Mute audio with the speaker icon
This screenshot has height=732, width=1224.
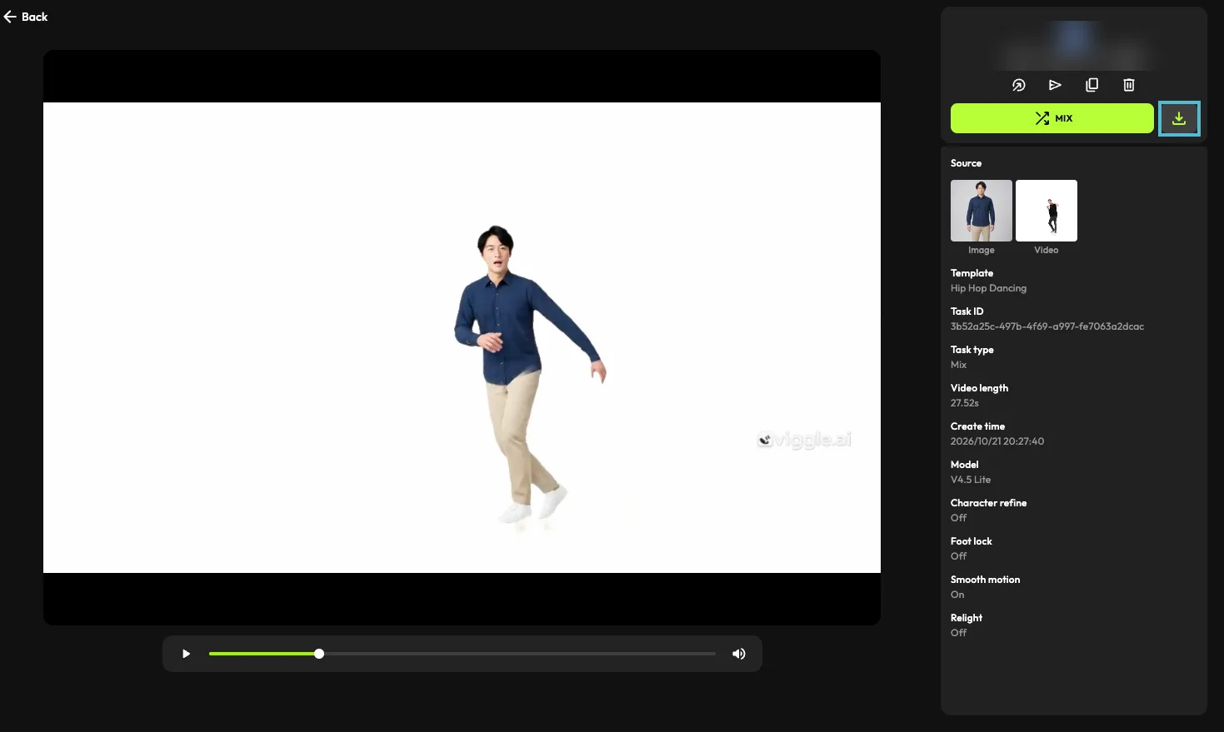(x=738, y=654)
